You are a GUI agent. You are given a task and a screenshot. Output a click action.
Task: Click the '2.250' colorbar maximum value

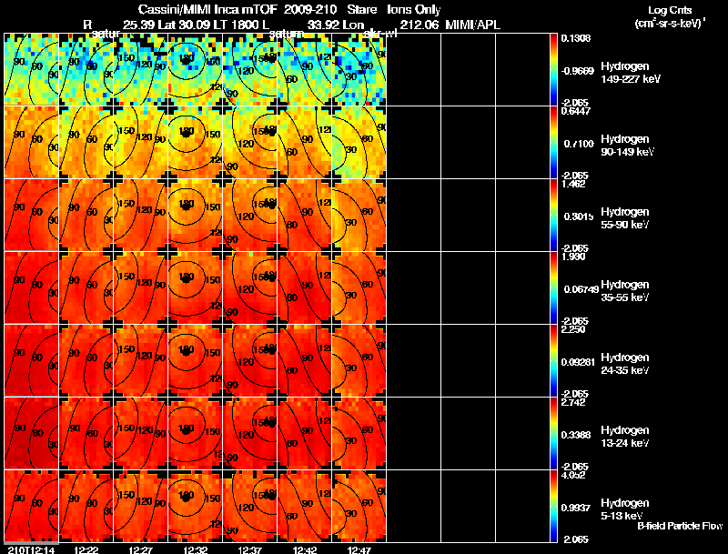point(574,329)
